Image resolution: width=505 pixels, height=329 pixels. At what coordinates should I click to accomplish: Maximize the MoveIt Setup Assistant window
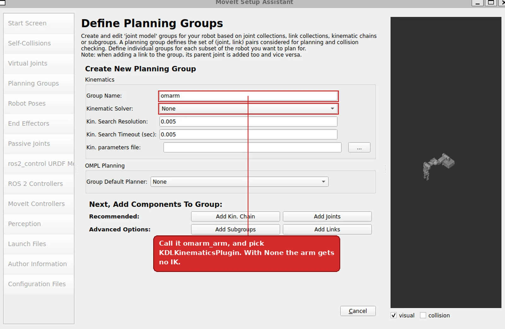(491, 3)
